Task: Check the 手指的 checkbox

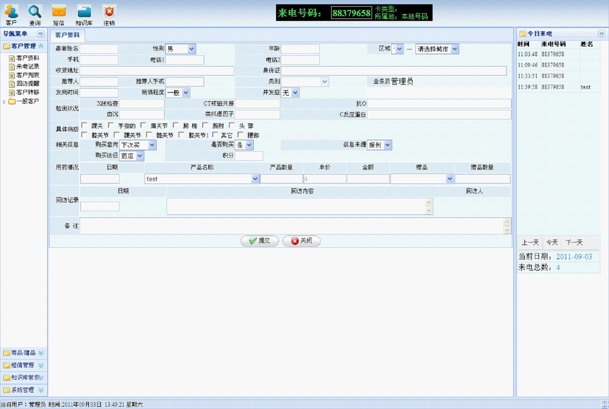Action: 111,125
